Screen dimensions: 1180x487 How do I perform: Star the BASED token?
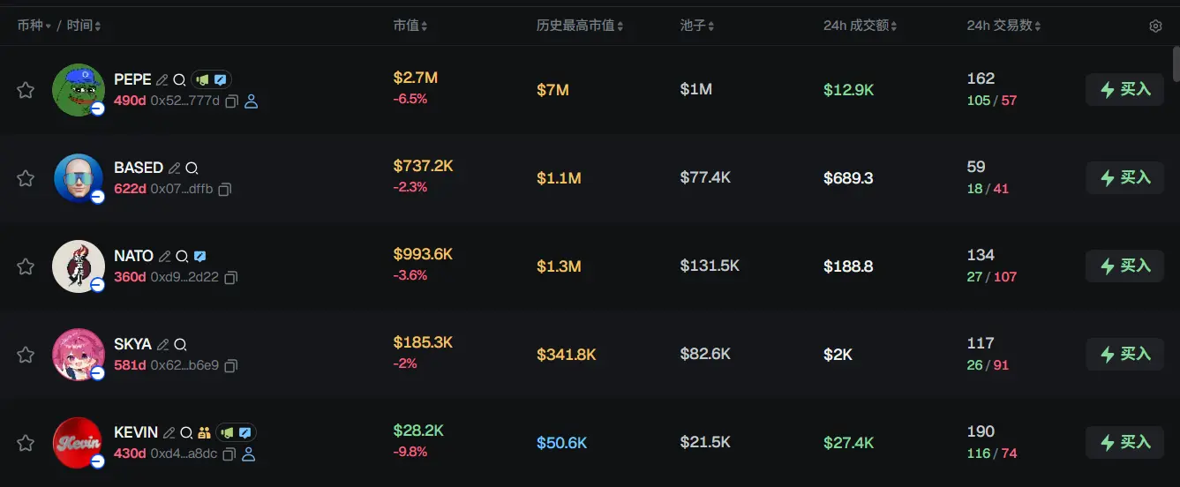coord(26,178)
